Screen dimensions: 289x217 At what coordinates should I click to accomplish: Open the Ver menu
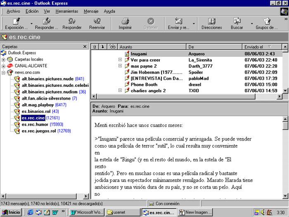tap(47, 11)
